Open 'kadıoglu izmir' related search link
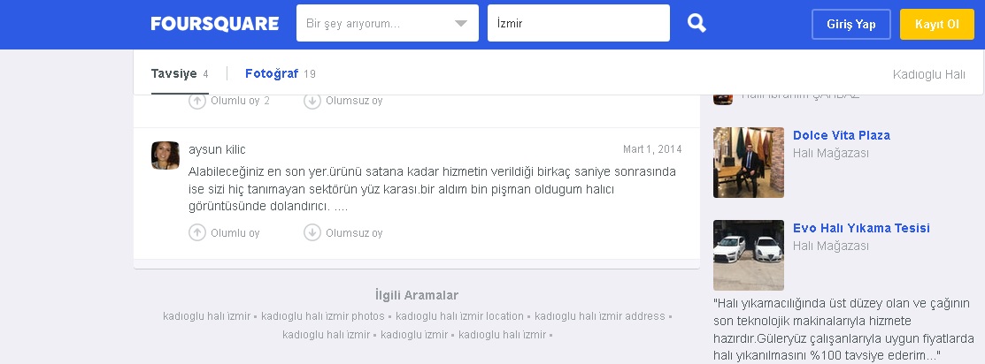The image size is (985, 364). coord(414,335)
